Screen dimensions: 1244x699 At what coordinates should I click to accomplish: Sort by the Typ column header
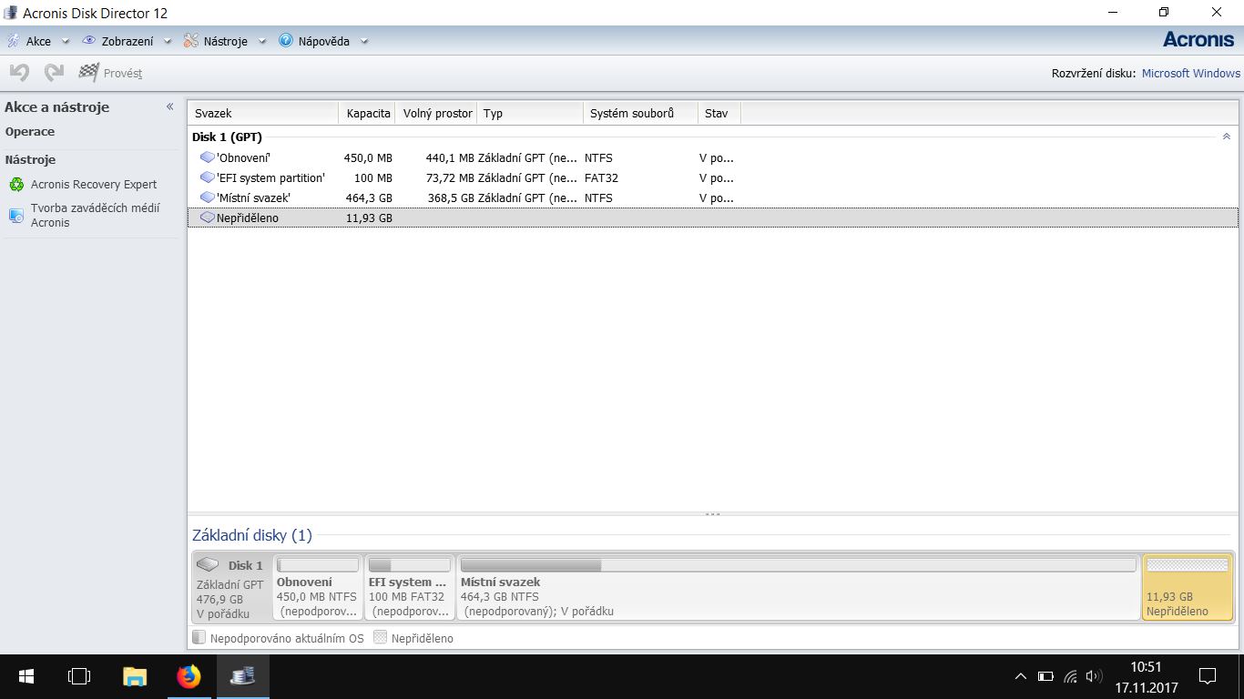[530, 113]
